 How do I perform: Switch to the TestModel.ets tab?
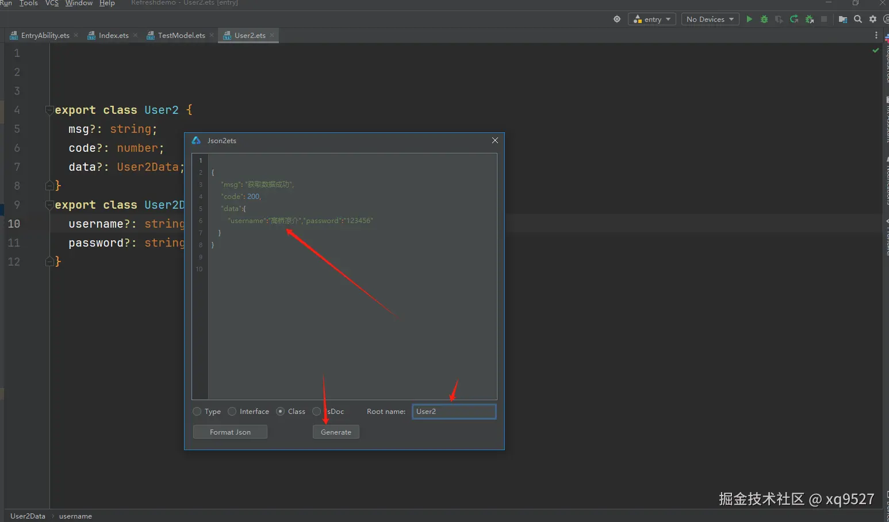click(x=181, y=36)
